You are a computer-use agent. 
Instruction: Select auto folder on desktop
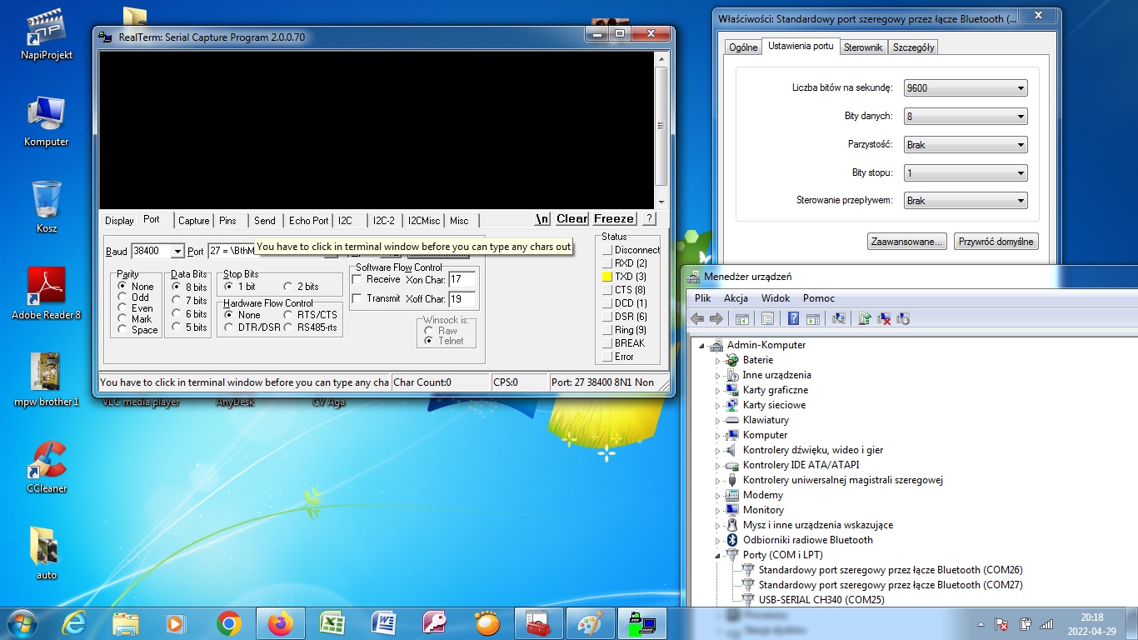(x=46, y=553)
